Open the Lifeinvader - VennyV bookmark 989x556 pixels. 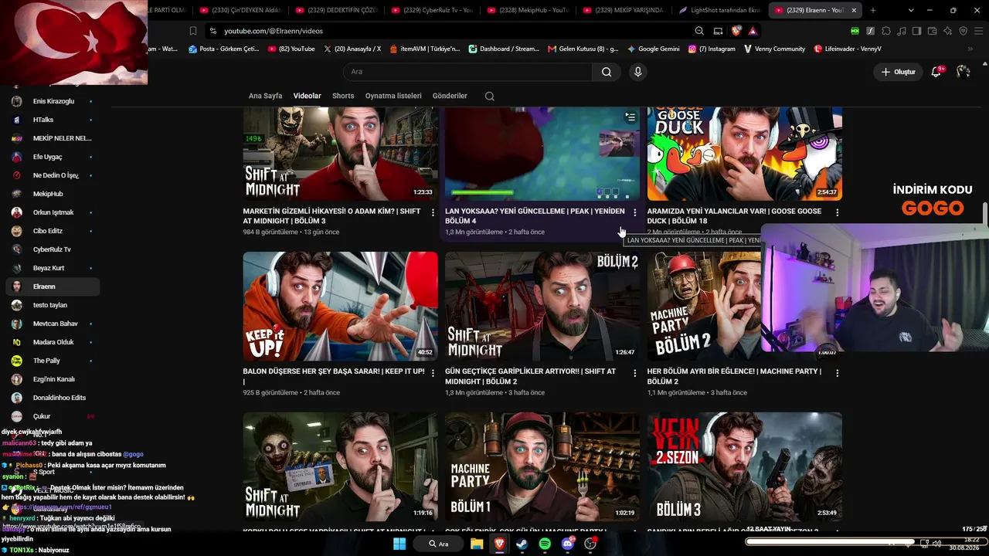pos(848,49)
